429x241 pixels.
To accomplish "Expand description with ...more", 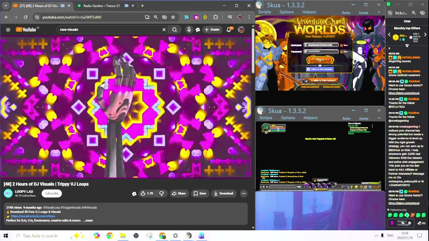I will (x=88, y=220).
